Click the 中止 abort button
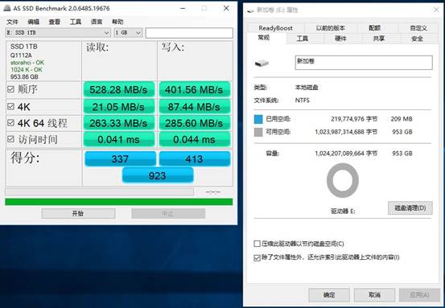 [x=168, y=214]
